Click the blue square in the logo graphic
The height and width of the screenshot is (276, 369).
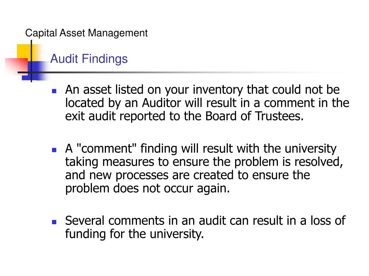tap(35, 71)
